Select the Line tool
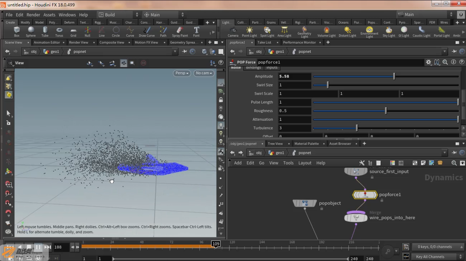Screen dimensions: 466x261 coord(102,32)
